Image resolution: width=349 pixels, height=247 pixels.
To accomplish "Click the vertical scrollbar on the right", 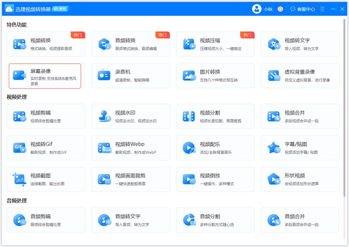I will coord(344,108).
